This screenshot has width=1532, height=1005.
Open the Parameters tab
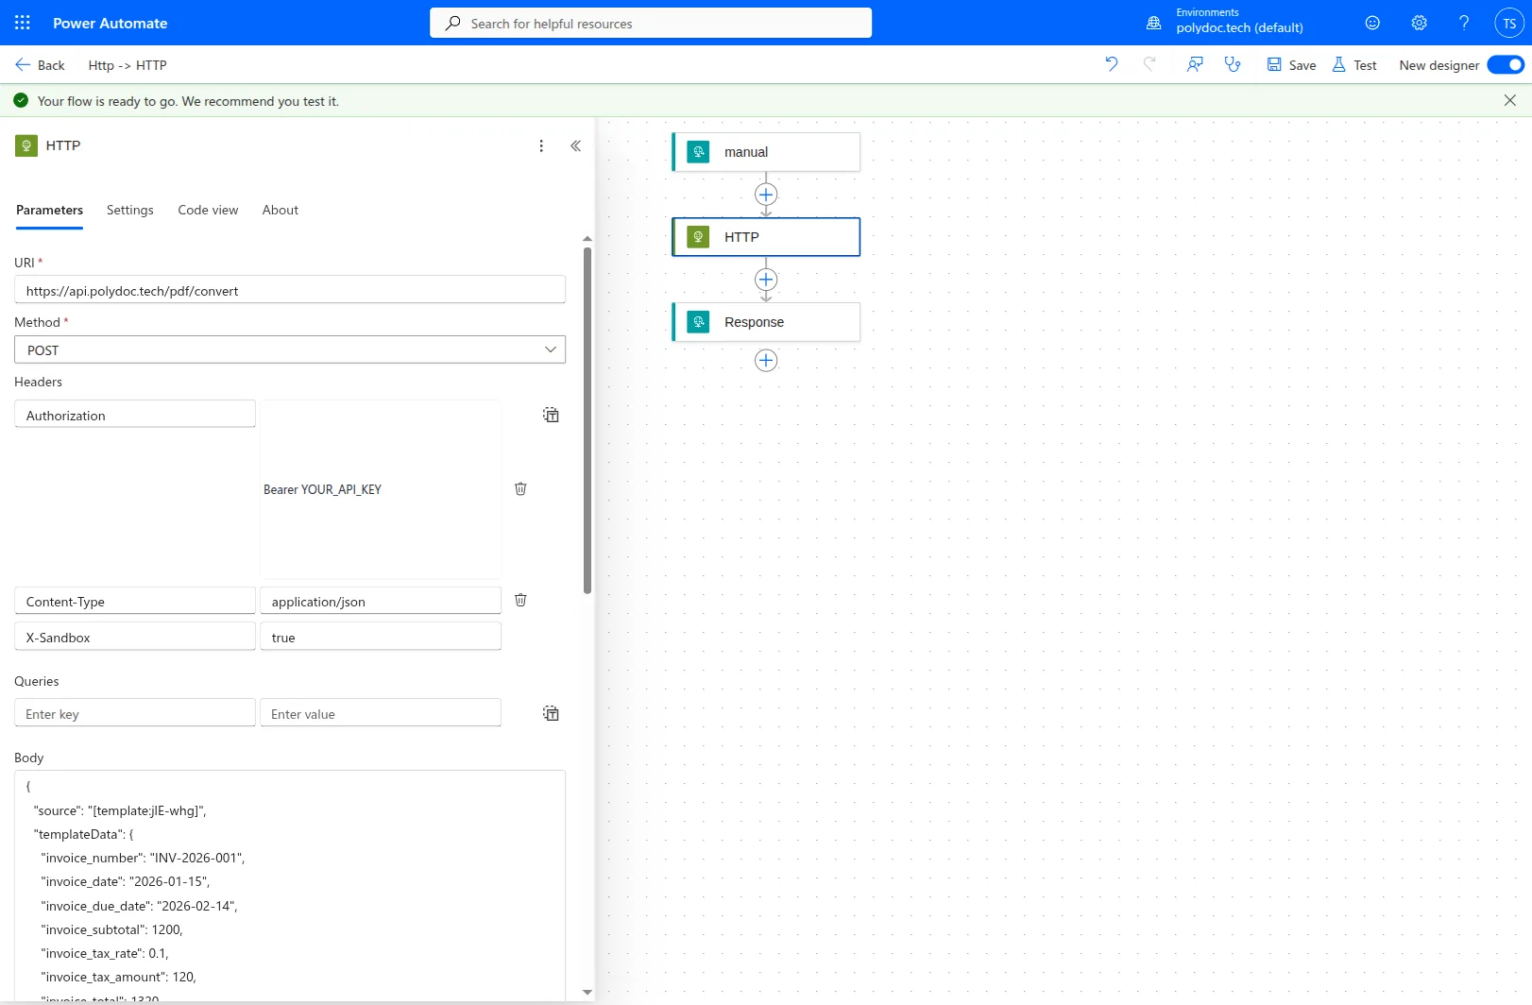click(49, 210)
